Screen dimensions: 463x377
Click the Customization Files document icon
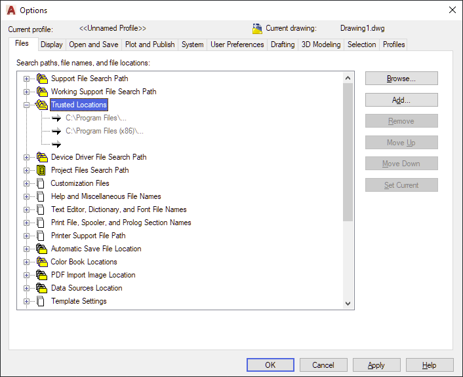[x=41, y=183]
